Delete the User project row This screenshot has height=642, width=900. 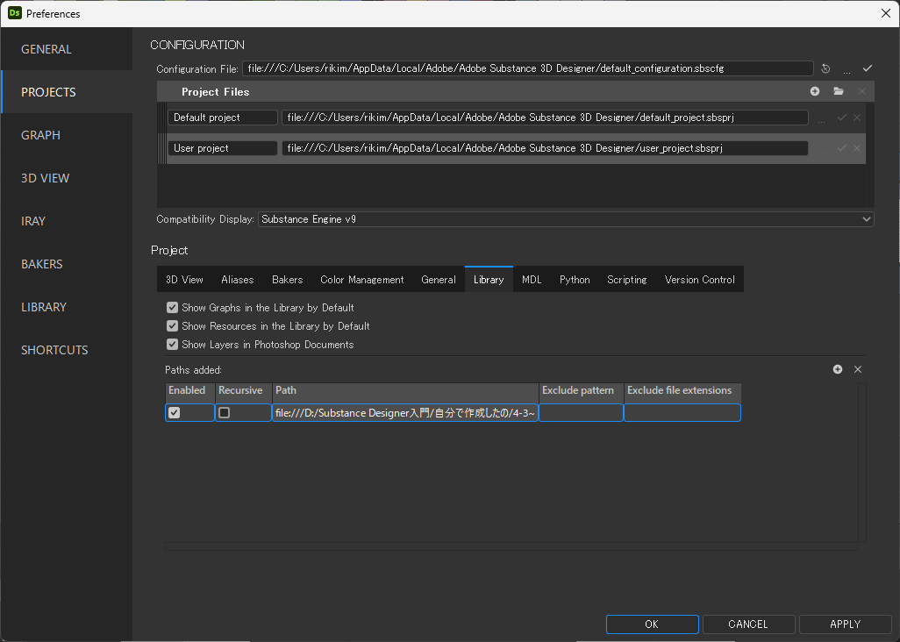click(857, 148)
